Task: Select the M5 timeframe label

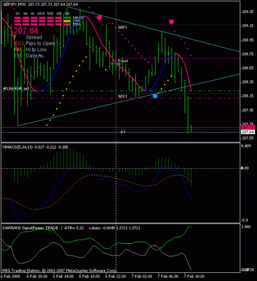Action: [59, 13]
